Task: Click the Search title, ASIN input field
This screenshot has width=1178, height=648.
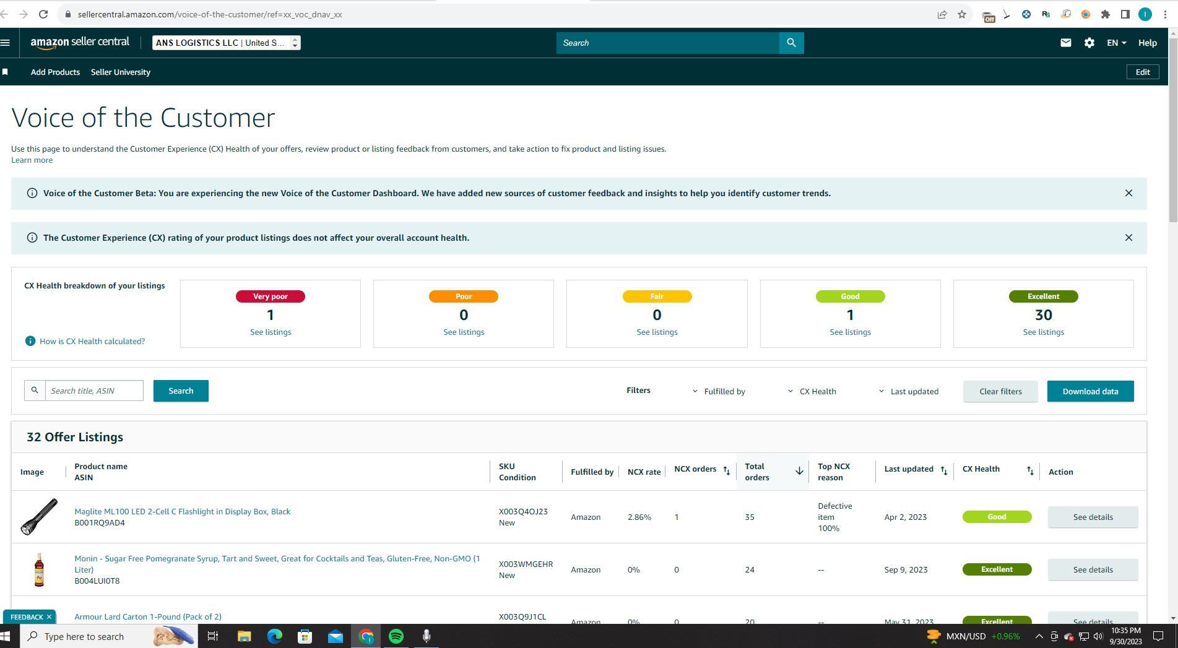Action: [x=94, y=391]
